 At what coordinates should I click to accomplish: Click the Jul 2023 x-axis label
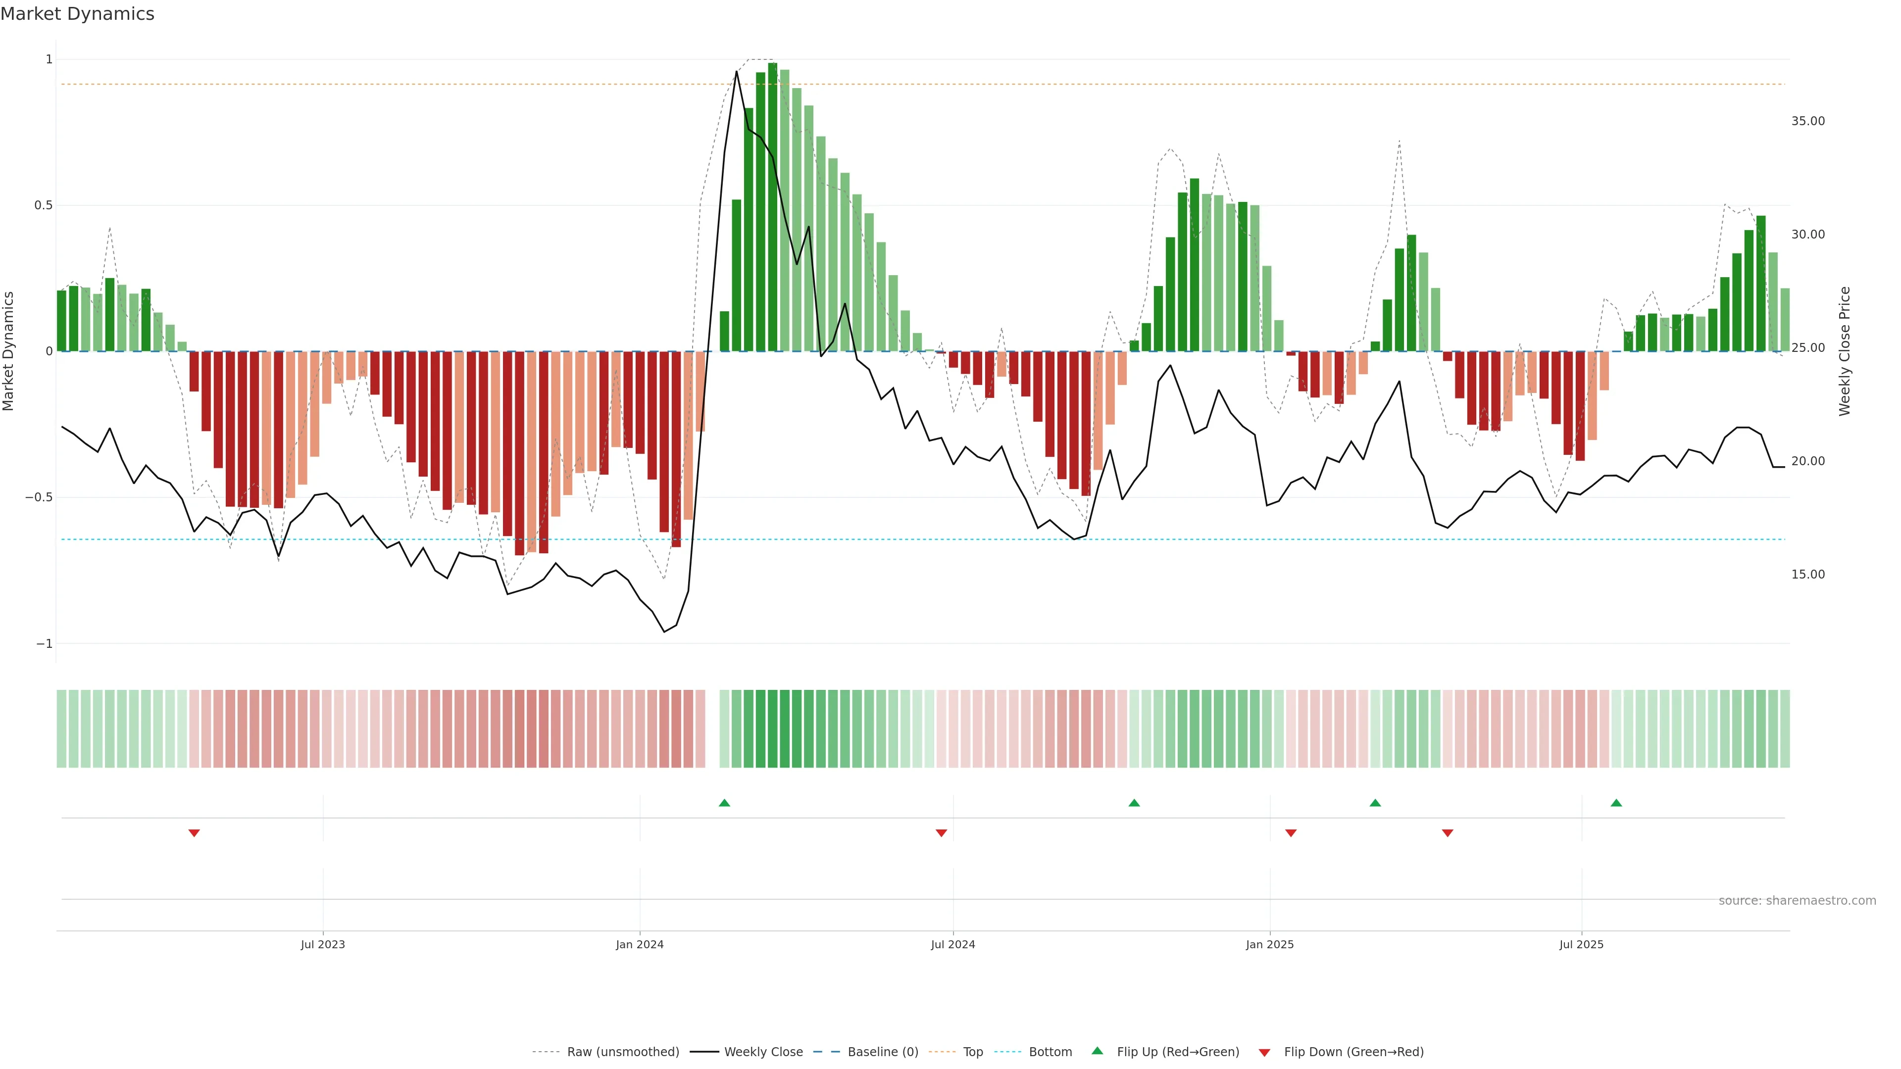coord(322,944)
